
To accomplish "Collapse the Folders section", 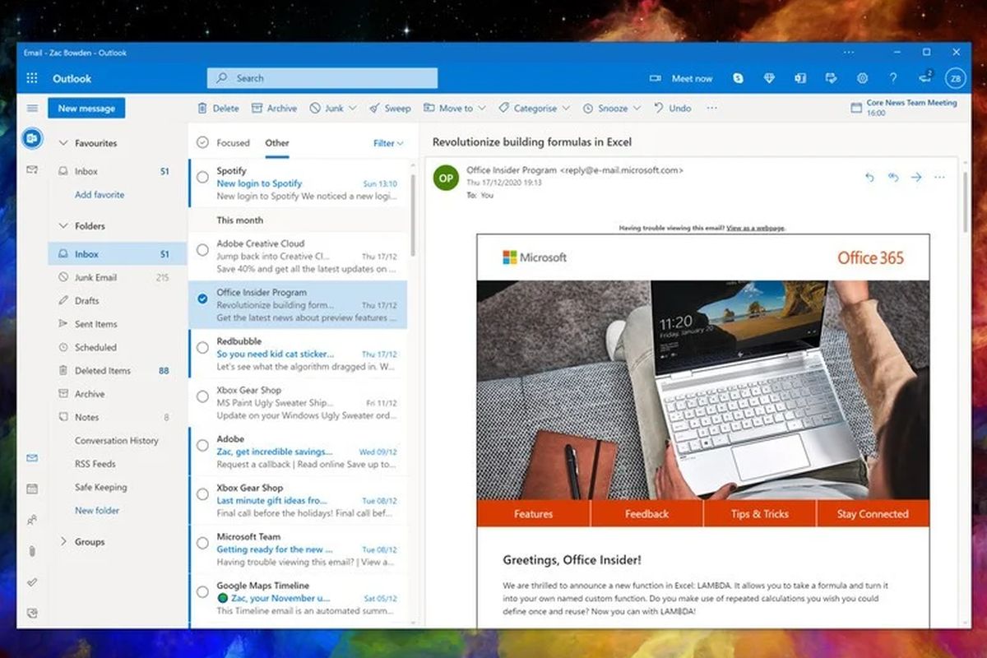I will pos(63,225).
